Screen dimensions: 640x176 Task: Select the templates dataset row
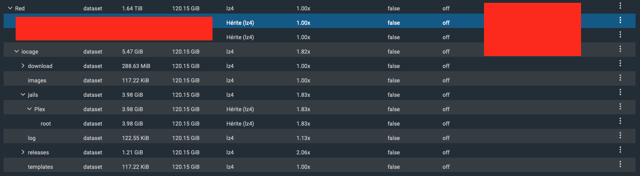point(40,167)
